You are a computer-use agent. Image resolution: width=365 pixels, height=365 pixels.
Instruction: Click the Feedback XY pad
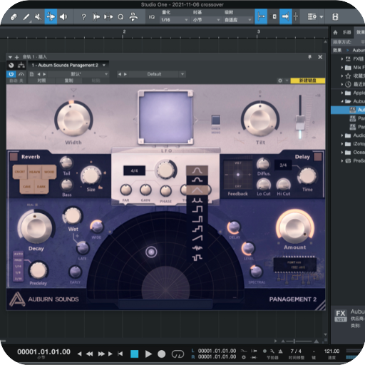pyautogui.click(x=238, y=175)
